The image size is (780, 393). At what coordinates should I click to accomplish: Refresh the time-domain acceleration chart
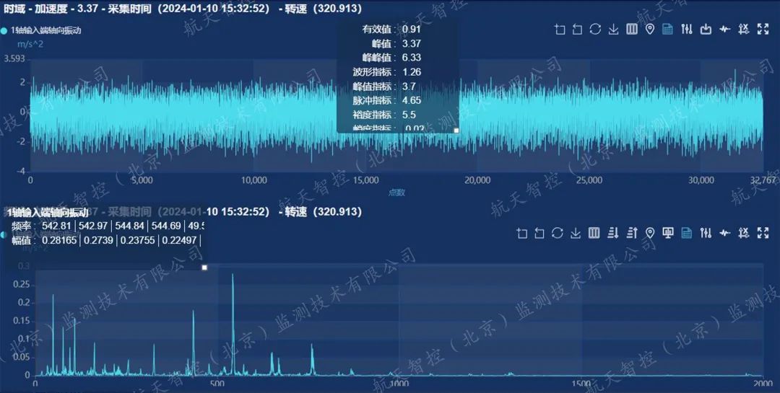click(x=595, y=29)
